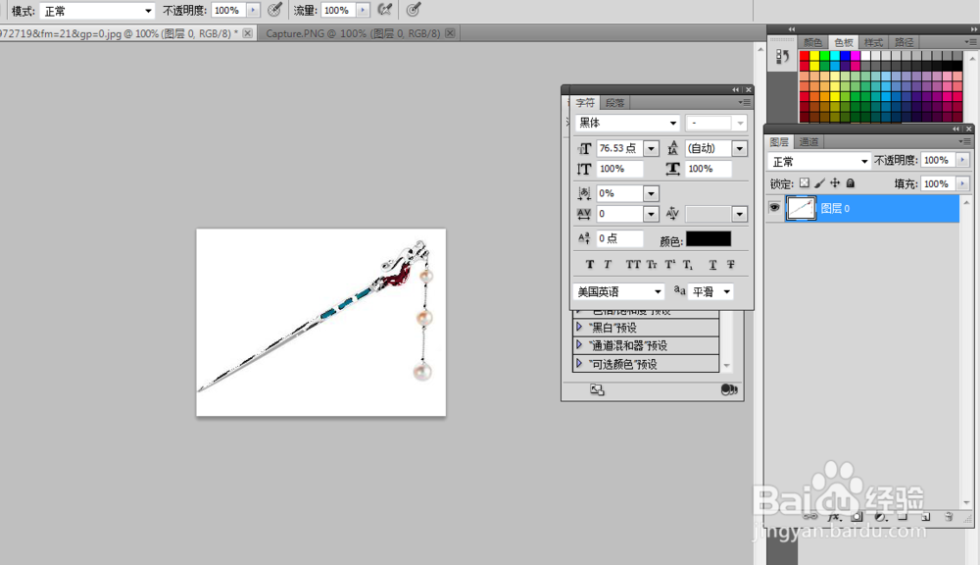980x565 pixels.
Task: Create a new fill or adjustment layer
Action: pos(880,517)
